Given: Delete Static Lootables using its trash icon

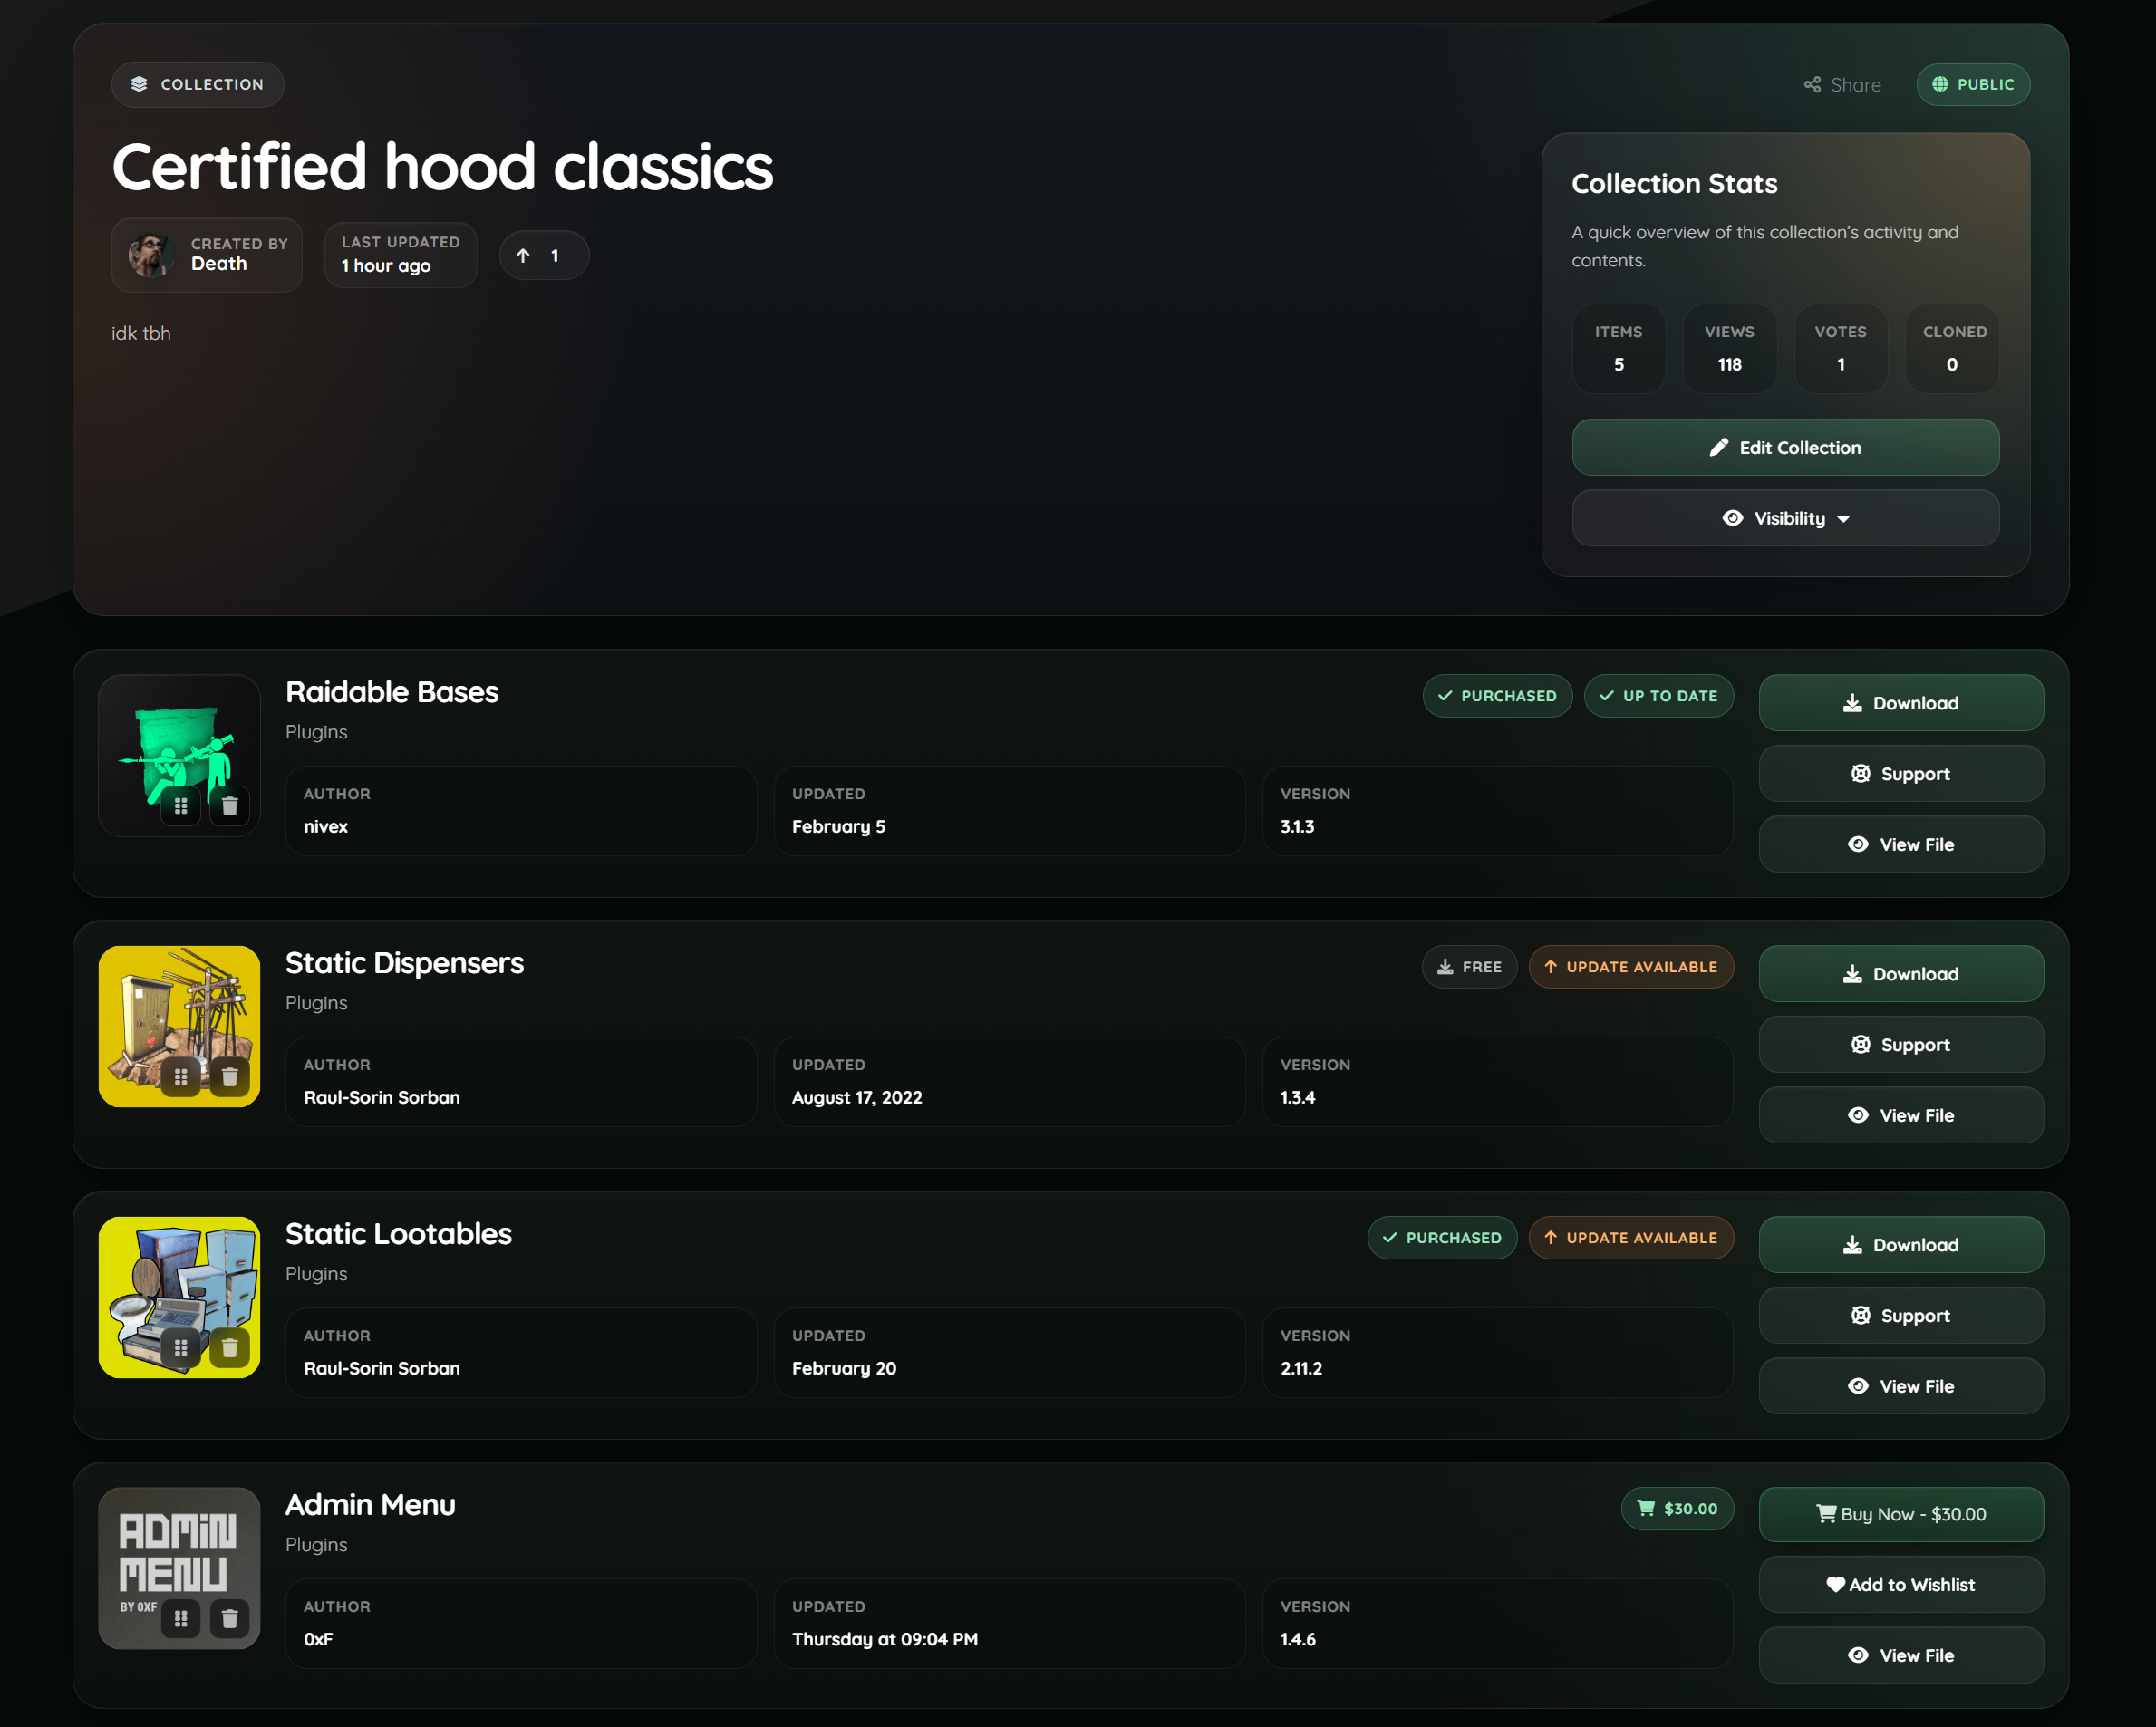Looking at the screenshot, I should 229,1348.
